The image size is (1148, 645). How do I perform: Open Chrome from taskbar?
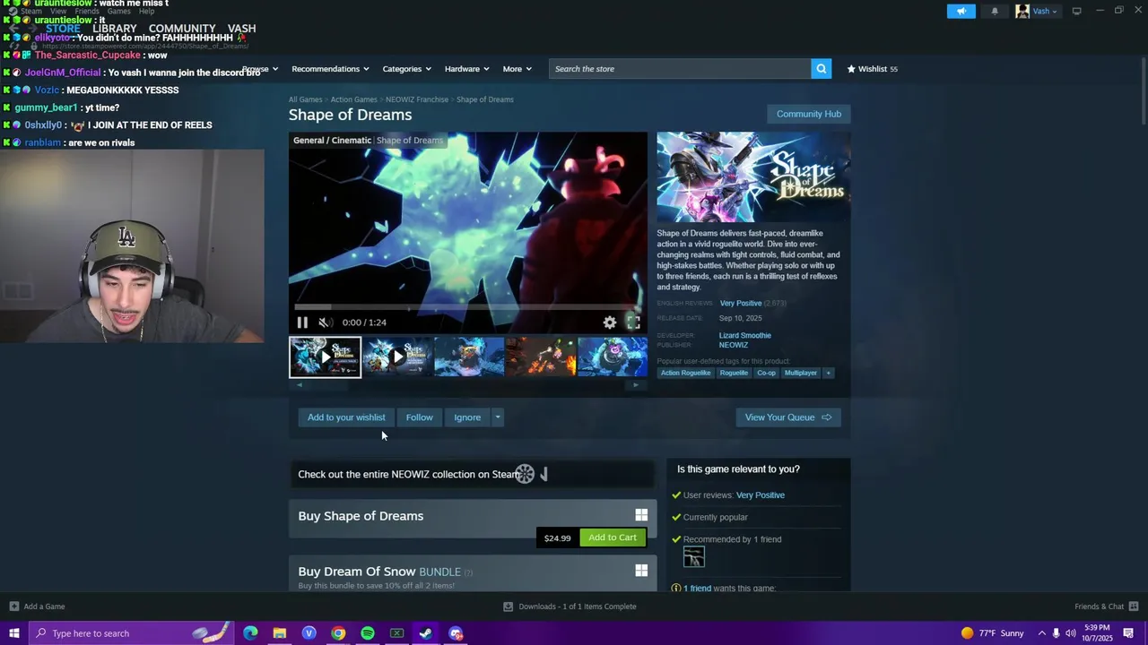[338, 633]
